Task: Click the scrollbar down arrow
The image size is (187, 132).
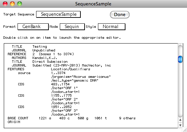Action: [x=180, y=125]
